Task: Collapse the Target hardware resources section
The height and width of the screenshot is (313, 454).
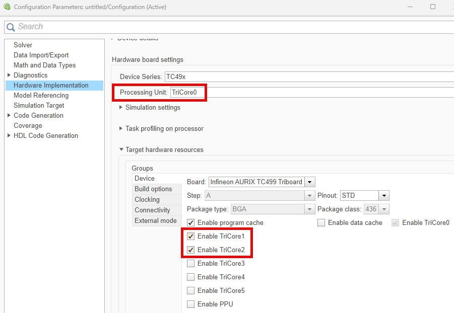Action: coord(121,149)
